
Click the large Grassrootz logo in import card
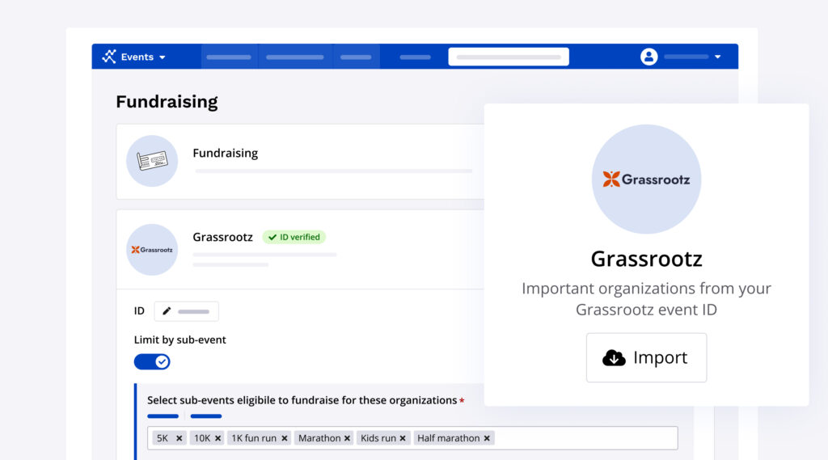tap(646, 179)
